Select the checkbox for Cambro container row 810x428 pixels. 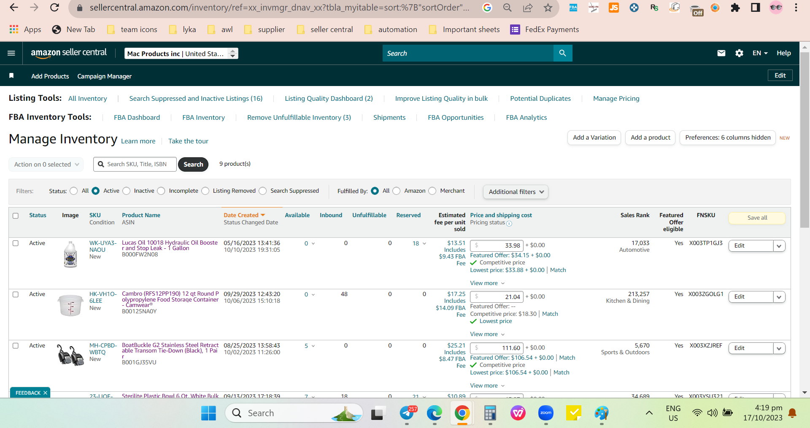tap(16, 294)
